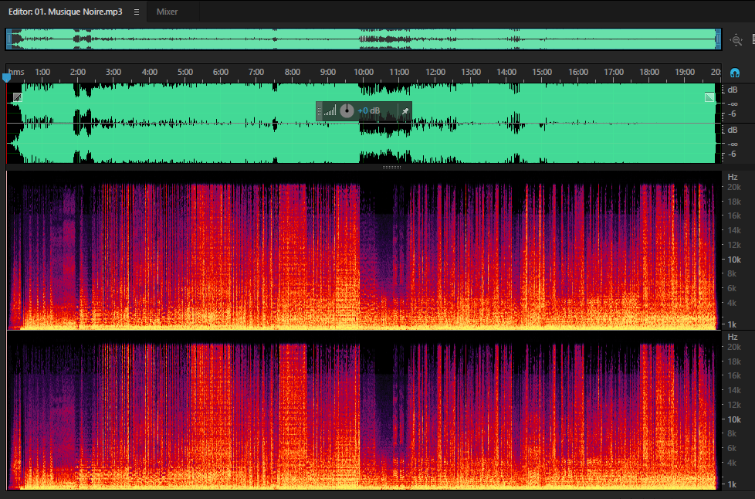Click the zoom out full magnifier icon
Screen dimensions: 755x499
[736, 40]
